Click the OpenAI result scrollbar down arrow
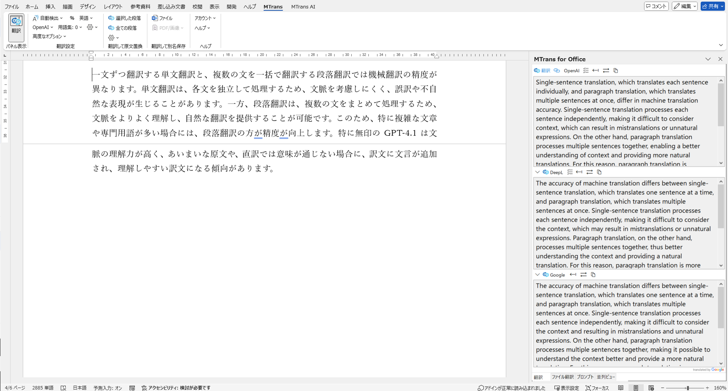This screenshot has width=728, height=391. tap(721, 163)
